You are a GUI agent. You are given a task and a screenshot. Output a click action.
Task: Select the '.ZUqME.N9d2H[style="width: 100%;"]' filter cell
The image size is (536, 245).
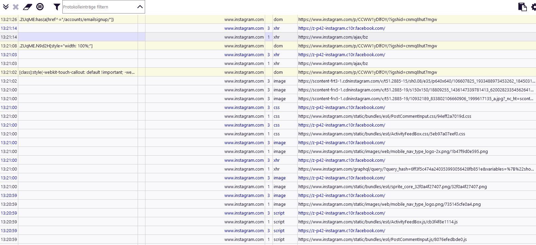point(78,46)
